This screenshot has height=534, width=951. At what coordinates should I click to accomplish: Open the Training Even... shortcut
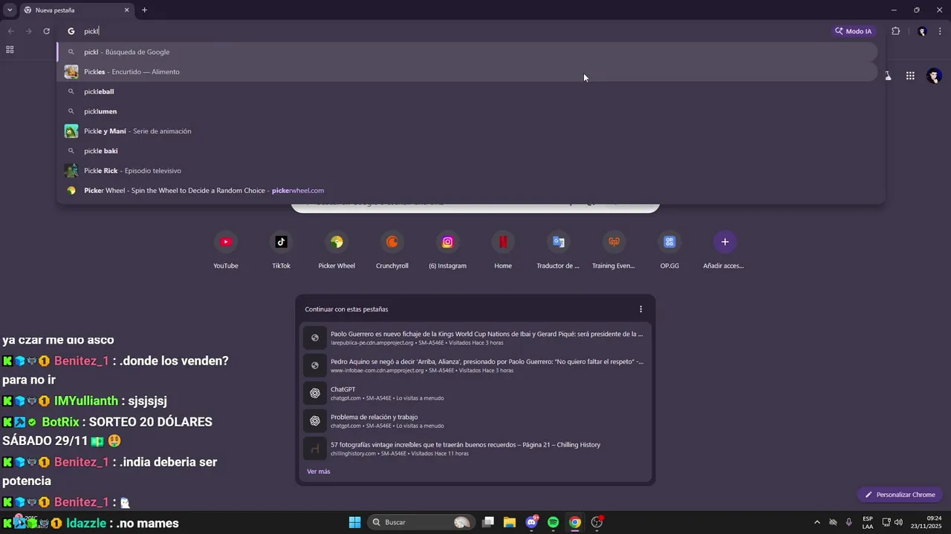coord(614,251)
